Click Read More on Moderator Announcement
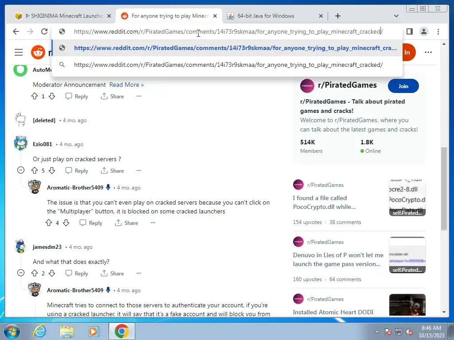This screenshot has height=340, width=454. coord(126,85)
